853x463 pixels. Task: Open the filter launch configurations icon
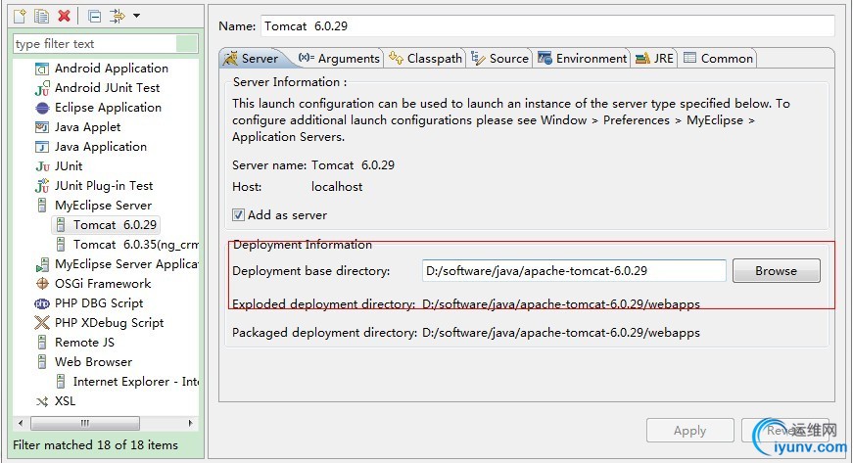(117, 16)
